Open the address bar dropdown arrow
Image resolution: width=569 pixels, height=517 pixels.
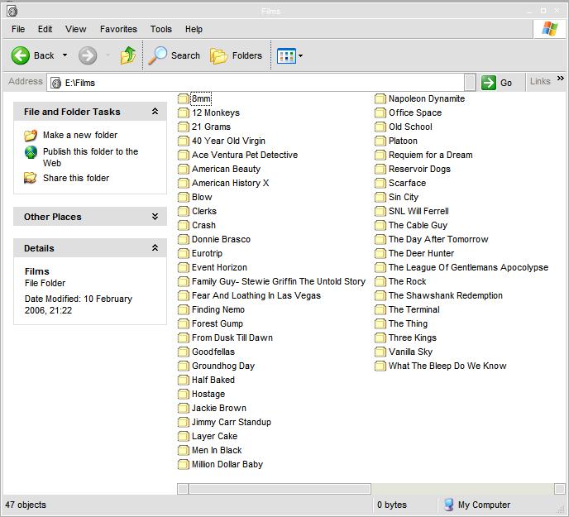470,83
